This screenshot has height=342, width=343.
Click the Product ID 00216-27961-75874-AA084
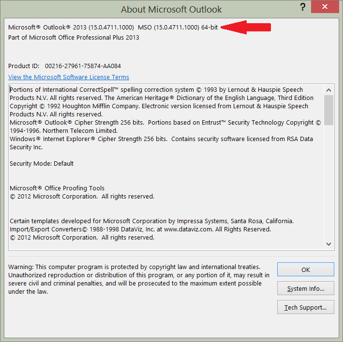point(64,66)
